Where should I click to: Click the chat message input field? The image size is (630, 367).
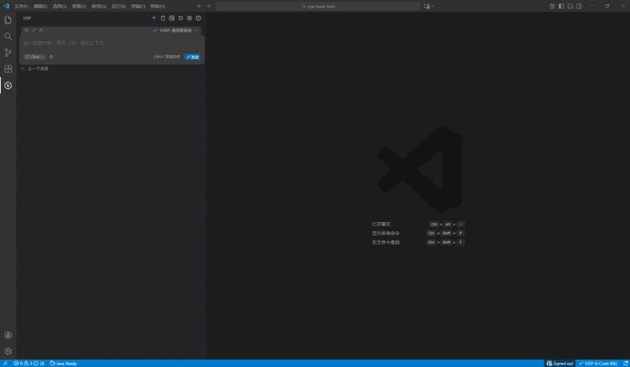pyautogui.click(x=110, y=43)
